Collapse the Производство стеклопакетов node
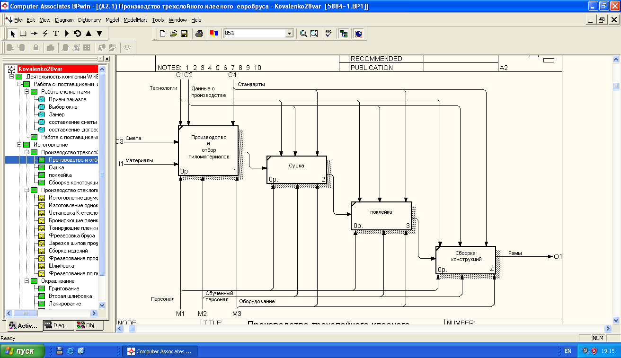 coord(27,190)
